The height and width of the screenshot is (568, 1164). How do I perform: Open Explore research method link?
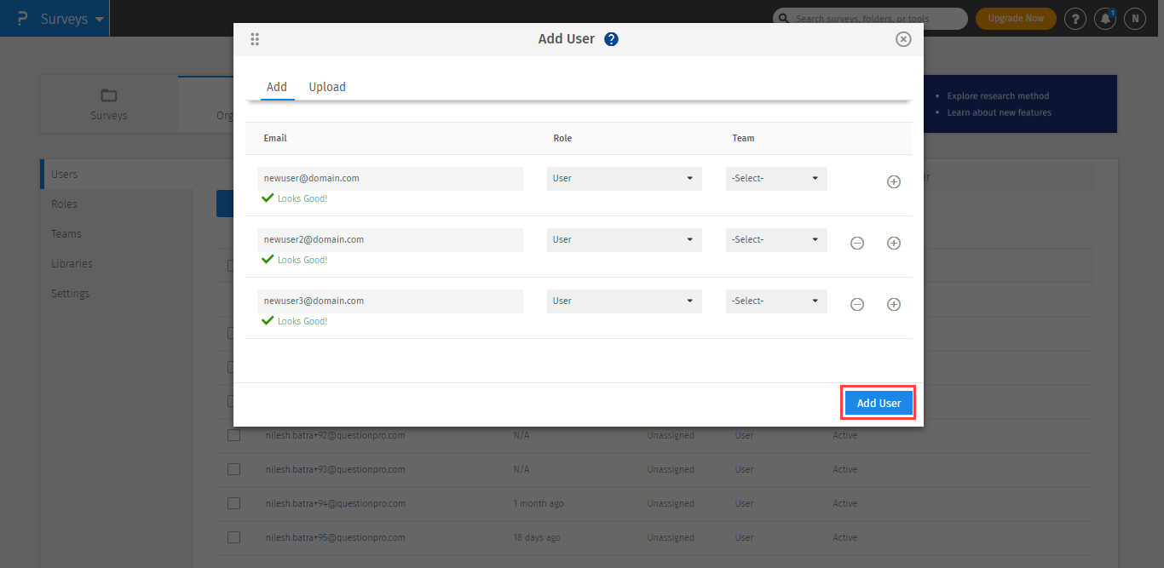click(998, 96)
